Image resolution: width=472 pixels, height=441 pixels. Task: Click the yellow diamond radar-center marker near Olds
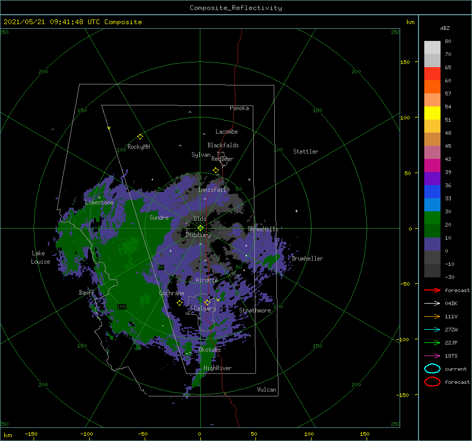[x=200, y=228]
